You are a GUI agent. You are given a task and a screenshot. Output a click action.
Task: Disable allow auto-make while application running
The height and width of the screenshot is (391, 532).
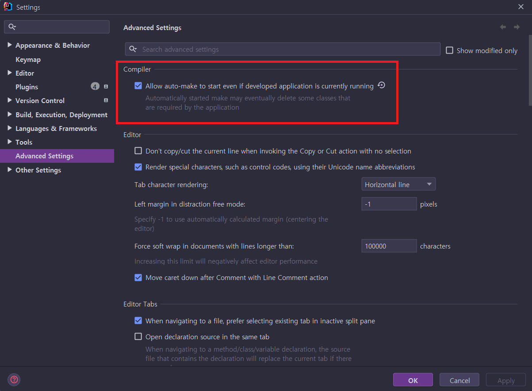tap(138, 86)
